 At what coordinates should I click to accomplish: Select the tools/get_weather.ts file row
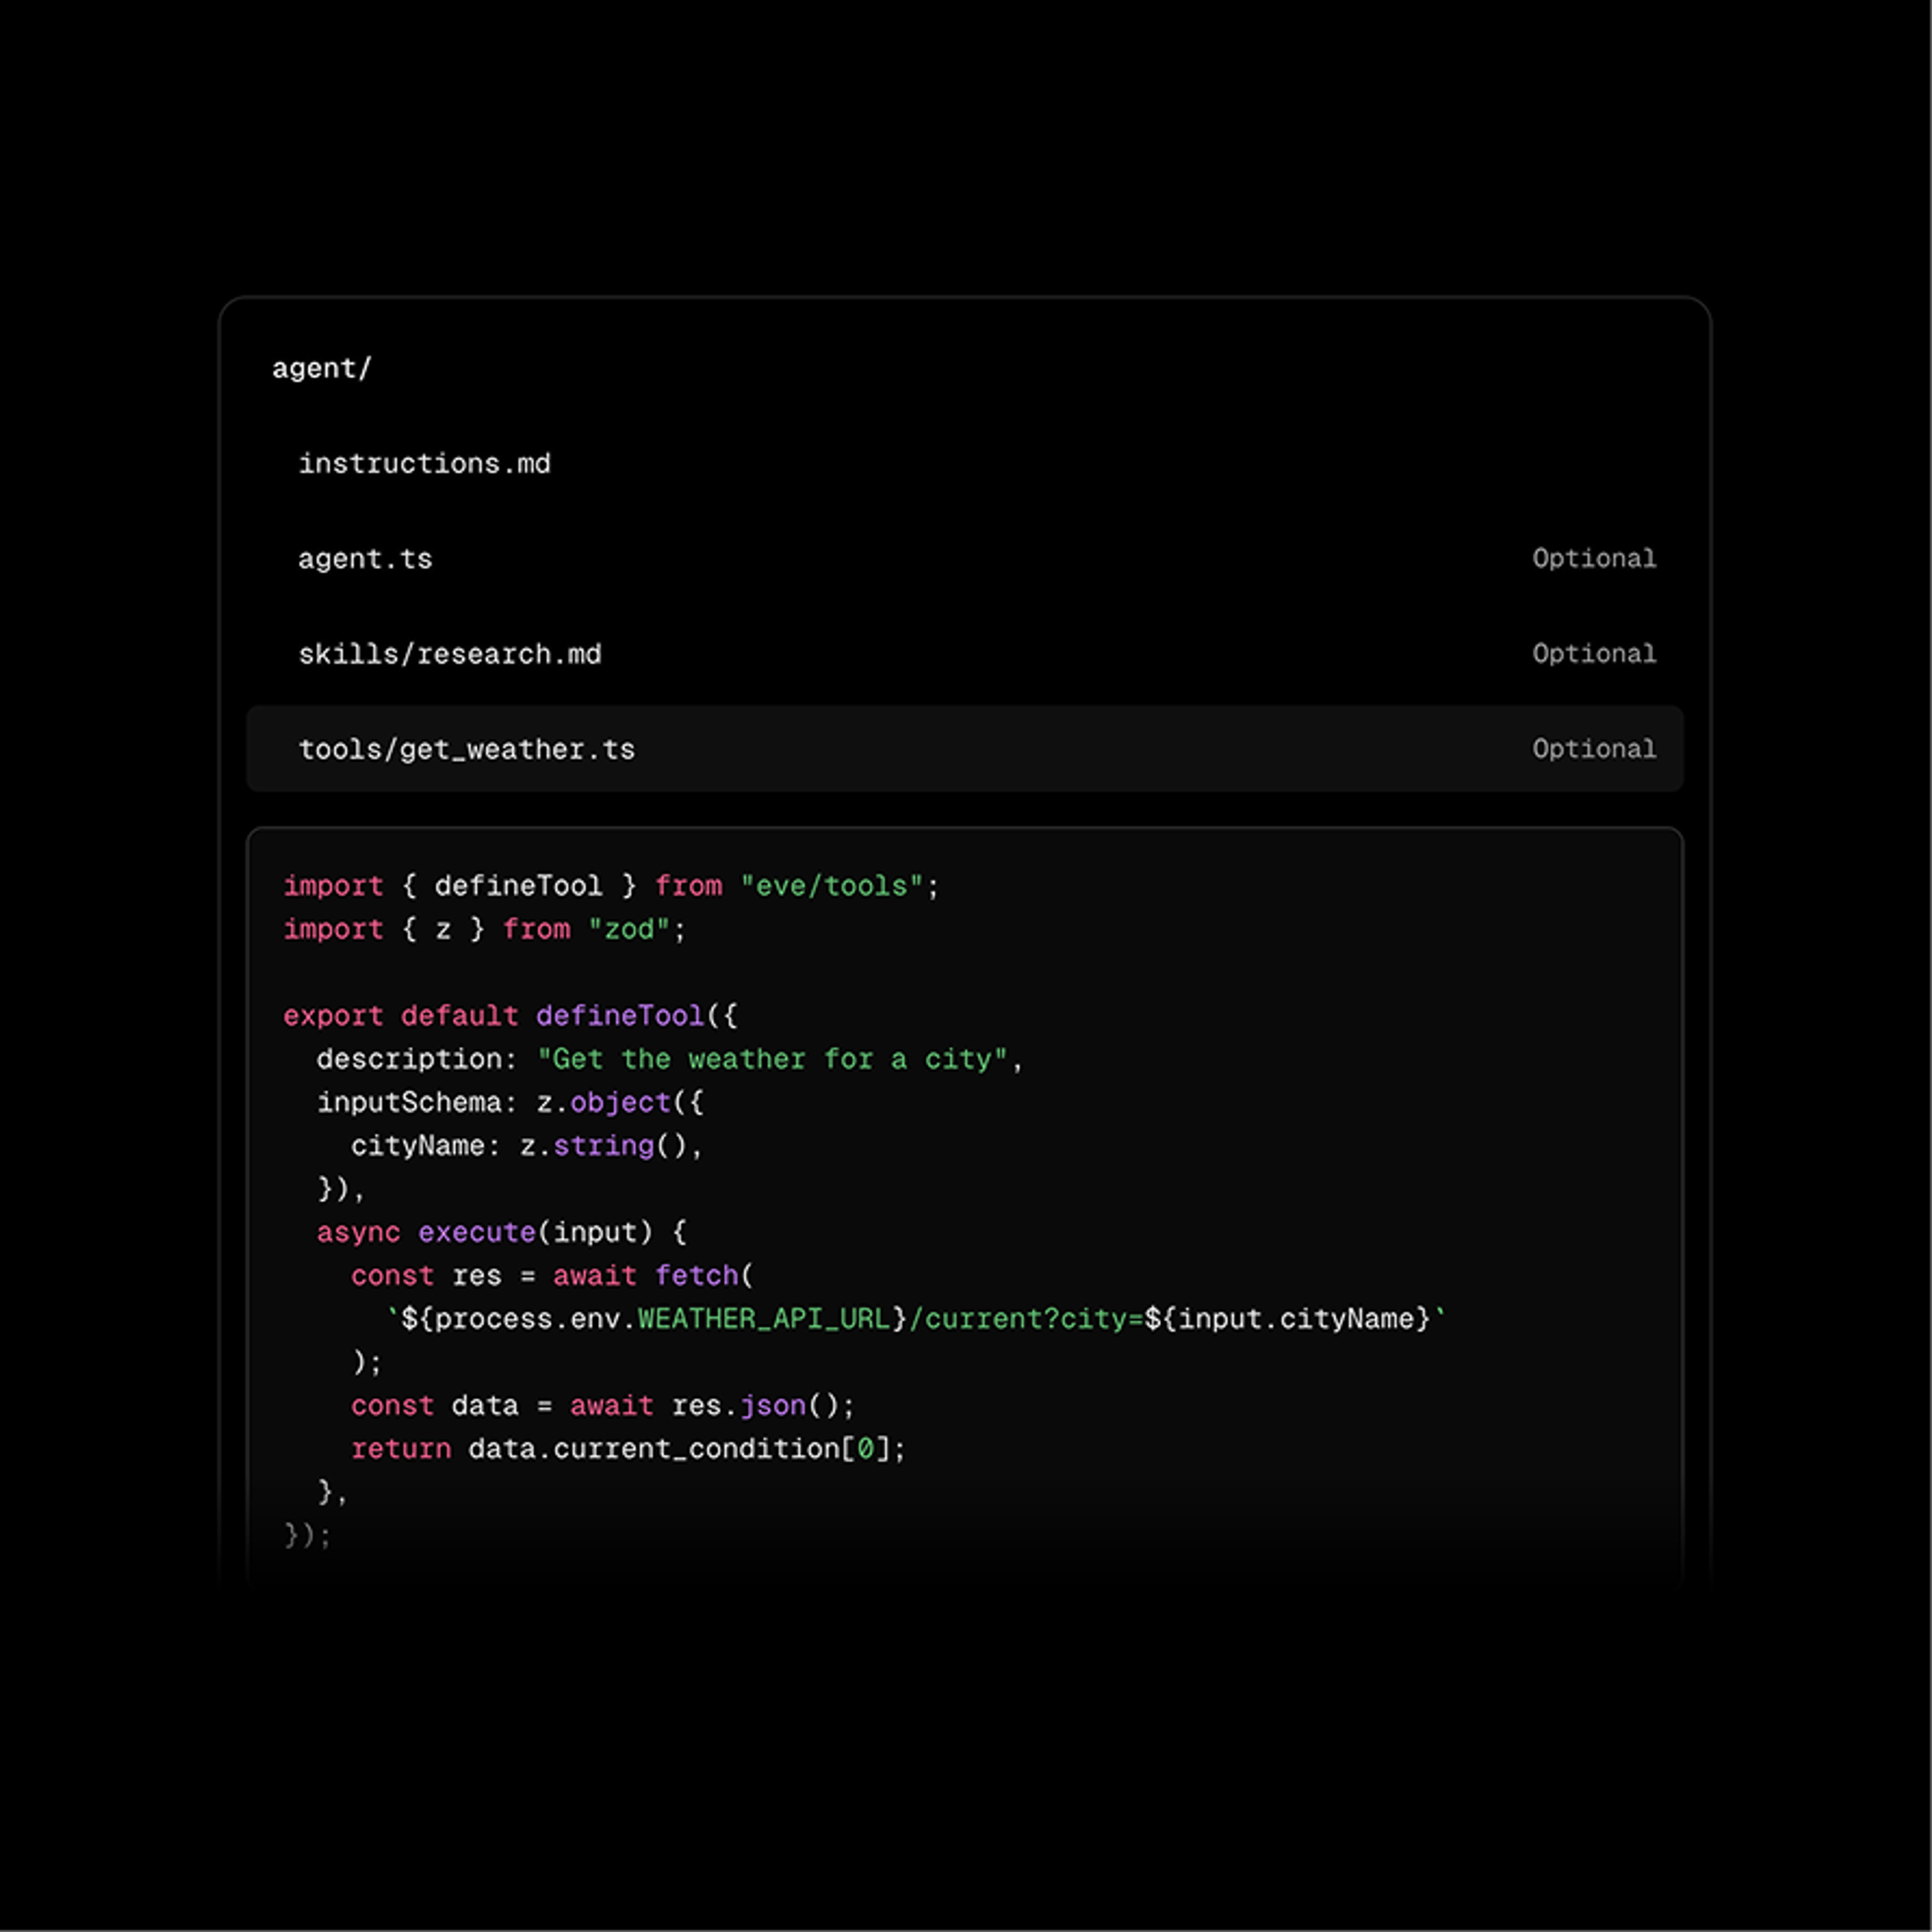(965, 748)
